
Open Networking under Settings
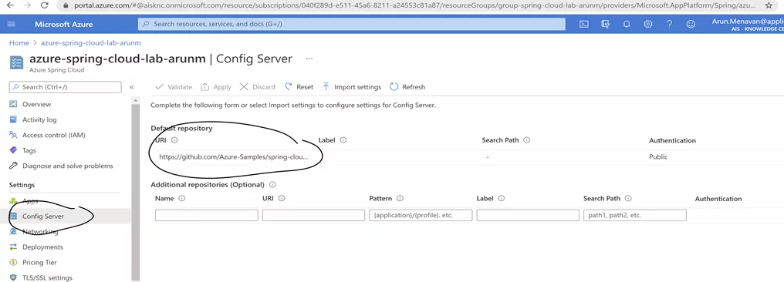click(x=40, y=232)
